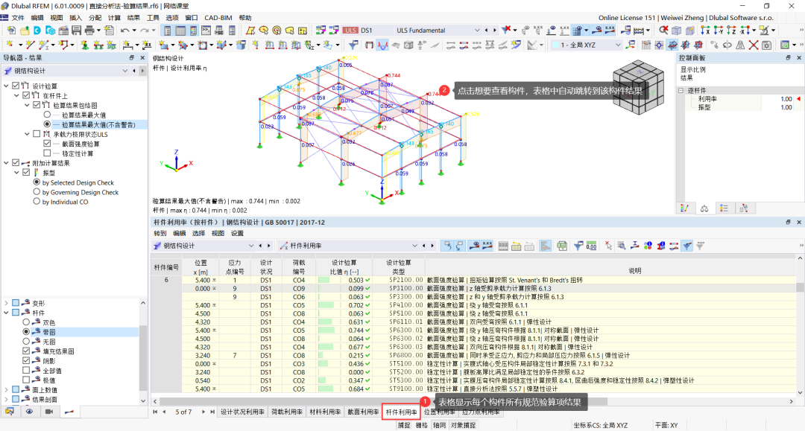Click the Save file icon

coord(76,31)
